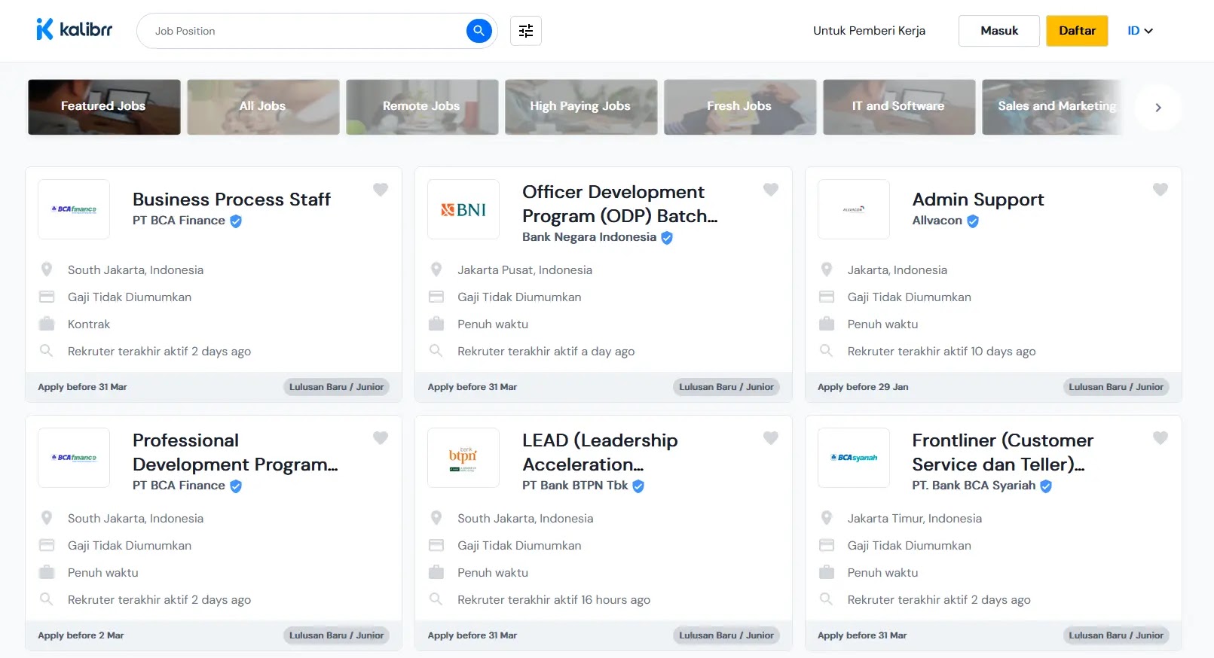Click Allvacon logo thumbnail

[854, 209]
